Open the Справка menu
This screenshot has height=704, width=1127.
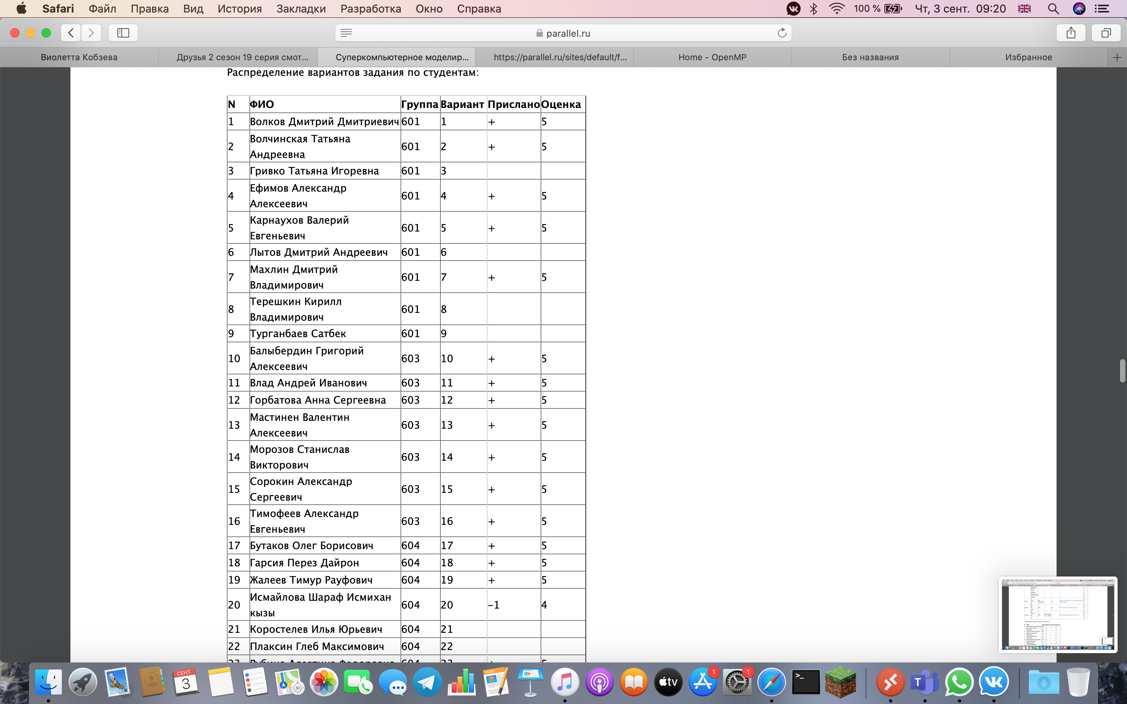pos(479,8)
